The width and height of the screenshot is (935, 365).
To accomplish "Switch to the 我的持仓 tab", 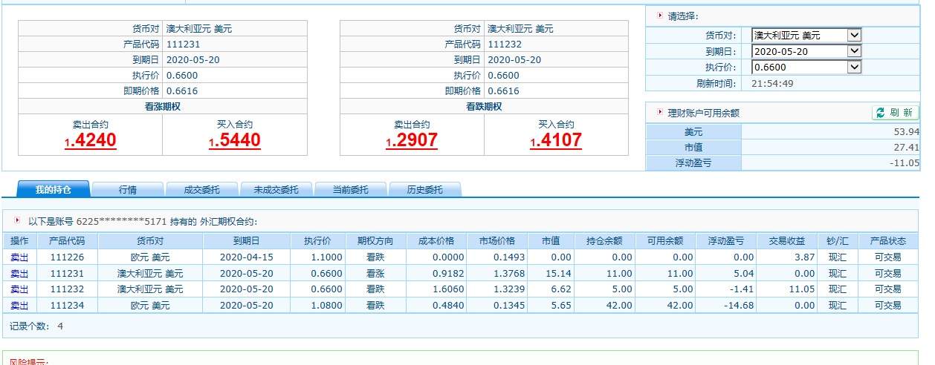I will (x=53, y=189).
